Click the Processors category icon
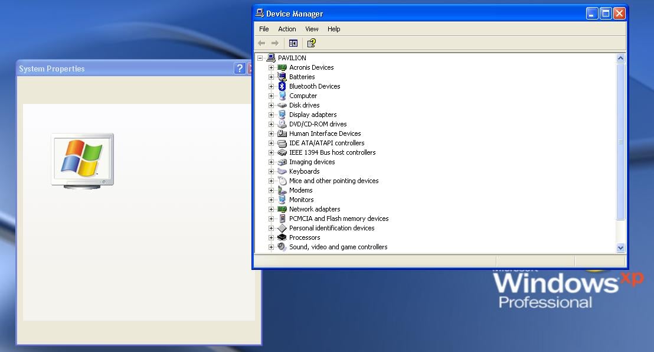This screenshot has width=654, height=352. (x=282, y=237)
